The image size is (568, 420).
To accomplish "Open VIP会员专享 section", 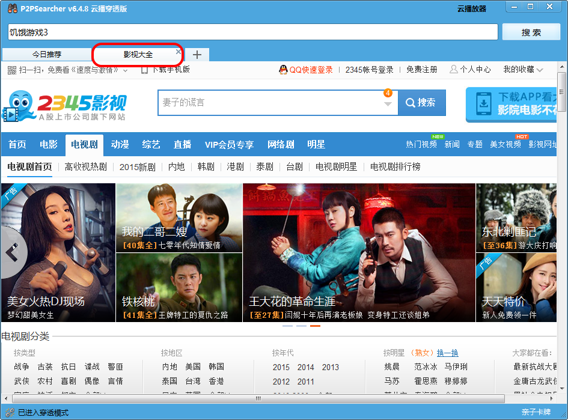I will tap(229, 145).
